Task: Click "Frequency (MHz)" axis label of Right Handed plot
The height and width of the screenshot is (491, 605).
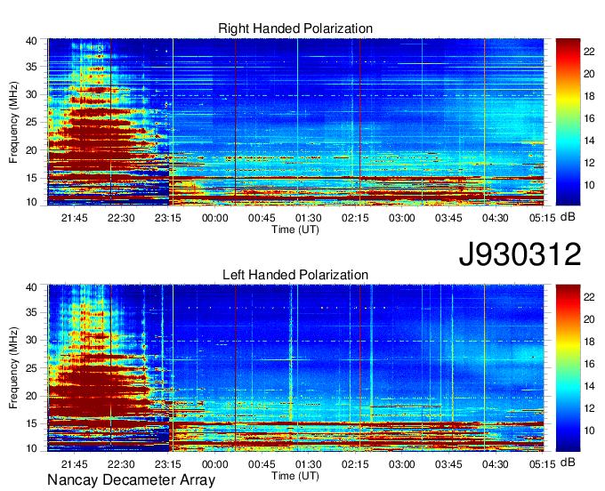Action: 13,122
